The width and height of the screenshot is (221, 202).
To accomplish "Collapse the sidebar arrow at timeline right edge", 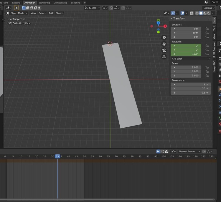I will [216, 158].
